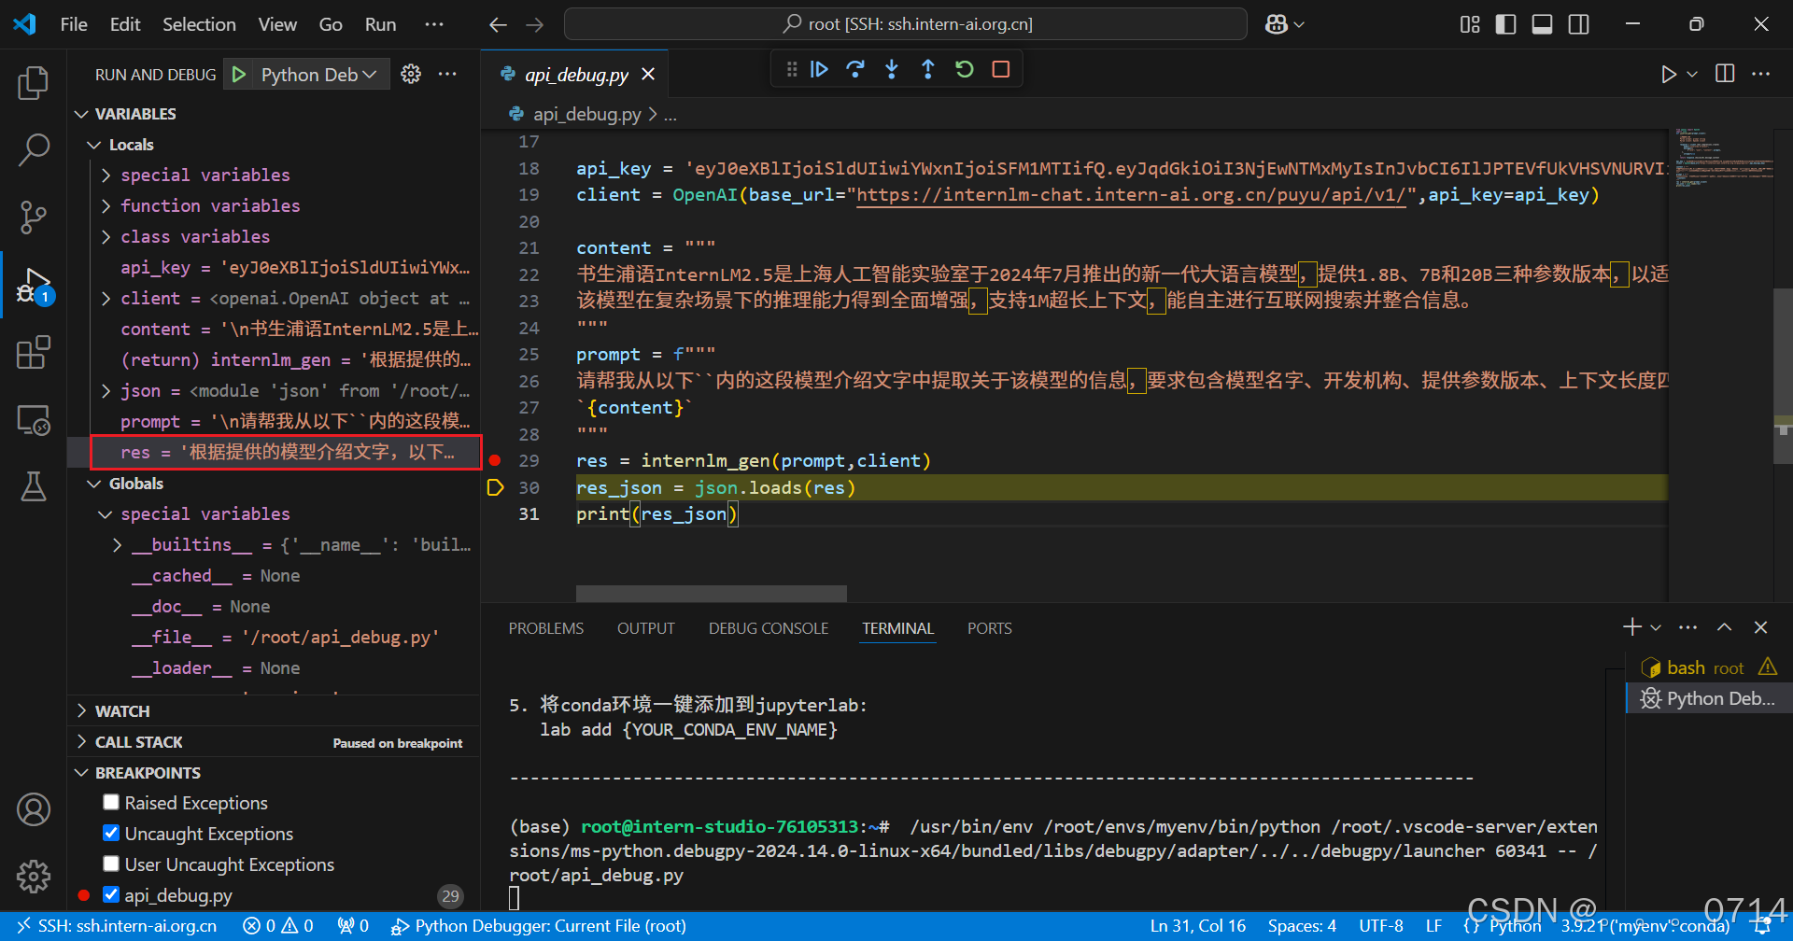Toggle bottom panel layout icon
The width and height of the screenshot is (1793, 941).
click(x=1543, y=24)
